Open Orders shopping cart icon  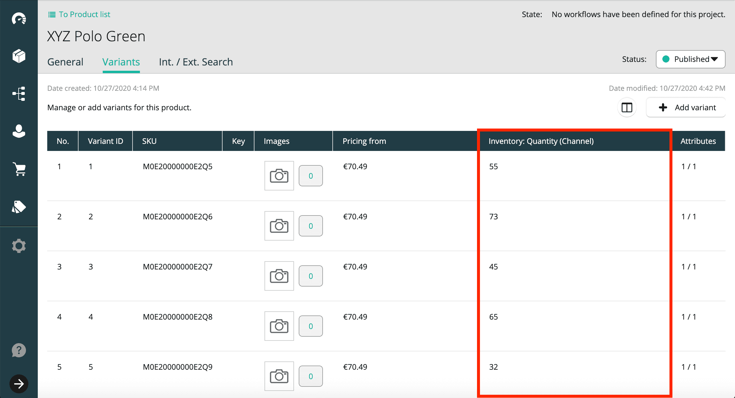coord(19,169)
